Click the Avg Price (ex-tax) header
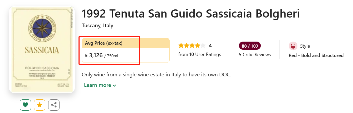This screenshot has width=353, height=113. (104, 43)
